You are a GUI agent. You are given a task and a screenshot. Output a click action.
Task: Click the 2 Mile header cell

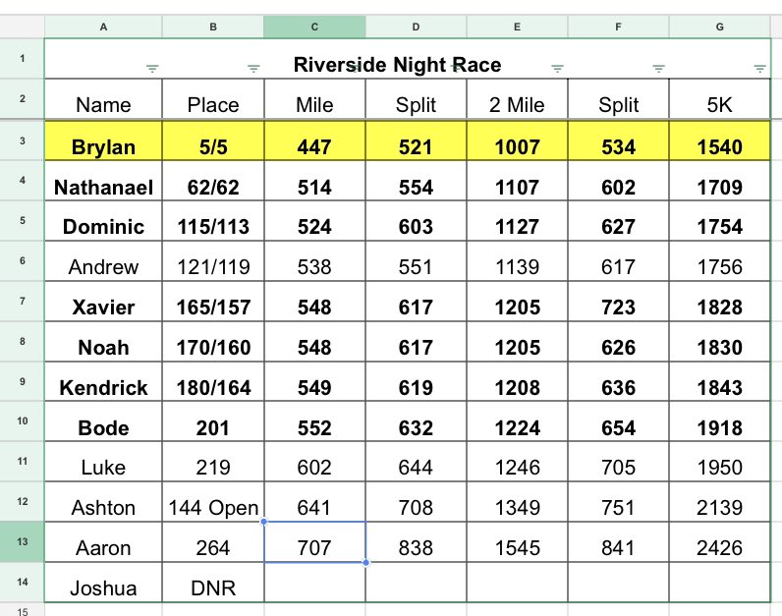517,99
